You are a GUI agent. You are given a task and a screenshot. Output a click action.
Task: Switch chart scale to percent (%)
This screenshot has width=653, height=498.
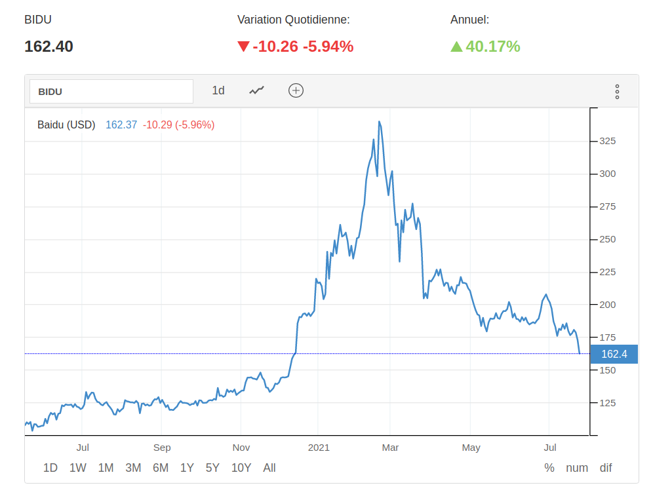549,468
